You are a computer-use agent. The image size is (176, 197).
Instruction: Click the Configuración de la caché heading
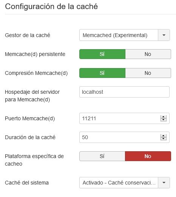click(x=51, y=6)
